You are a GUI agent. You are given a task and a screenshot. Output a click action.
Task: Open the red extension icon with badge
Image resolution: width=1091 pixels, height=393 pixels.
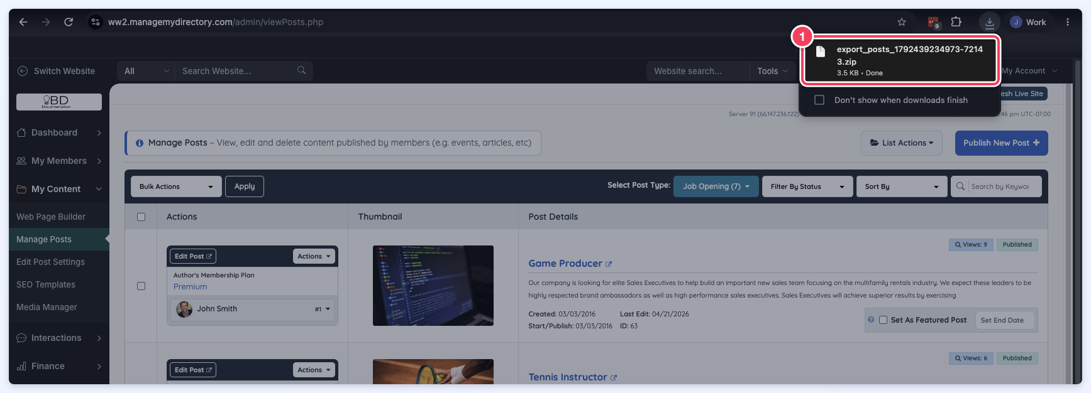pos(934,22)
